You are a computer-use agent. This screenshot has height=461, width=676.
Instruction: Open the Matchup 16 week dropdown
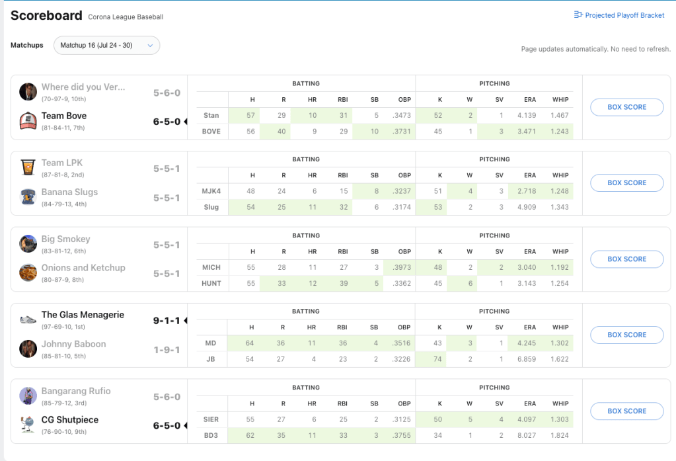click(106, 45)
